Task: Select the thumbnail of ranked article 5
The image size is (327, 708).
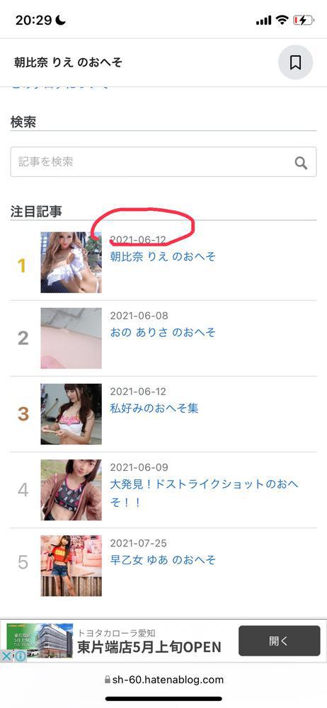Action: pyautogui.click(x=71, y=566)
